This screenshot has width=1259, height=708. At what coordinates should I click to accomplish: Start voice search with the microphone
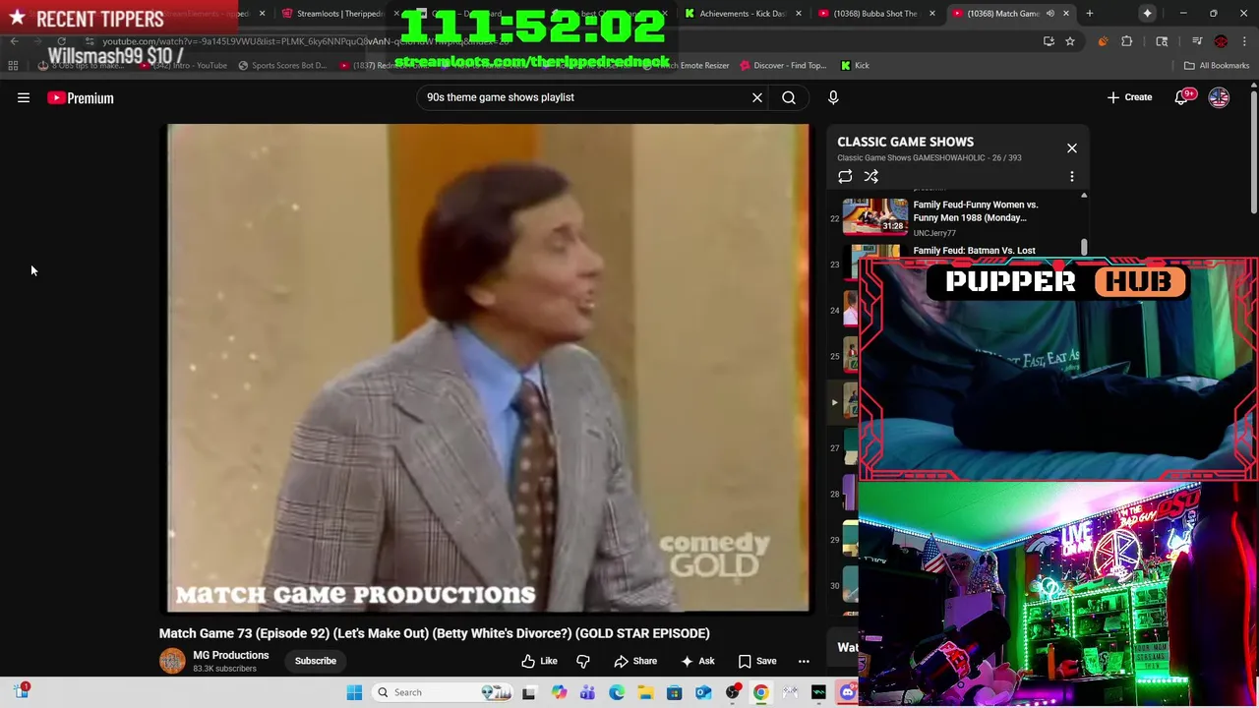pos(833,97)
